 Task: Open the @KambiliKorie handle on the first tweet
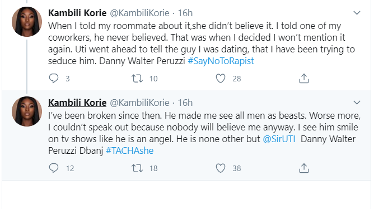point(139,13)
